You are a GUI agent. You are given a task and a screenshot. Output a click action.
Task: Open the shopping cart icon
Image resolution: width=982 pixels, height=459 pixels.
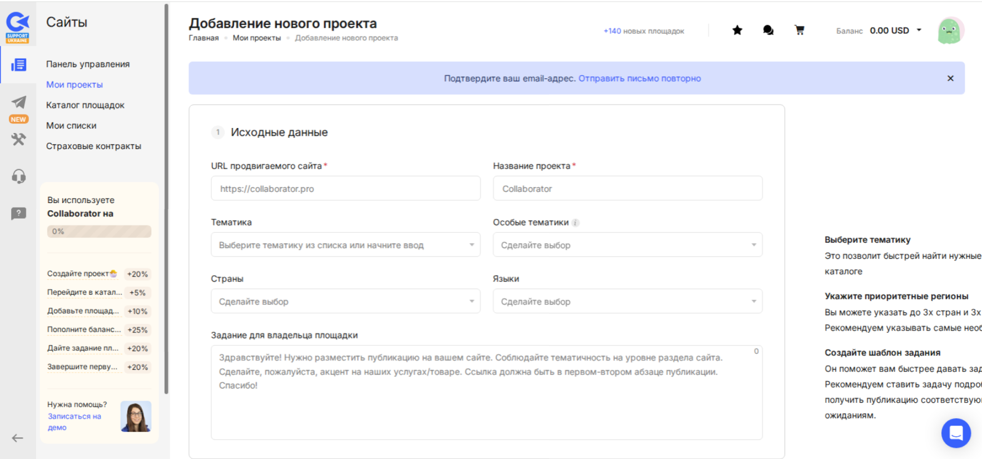point(800,31)
